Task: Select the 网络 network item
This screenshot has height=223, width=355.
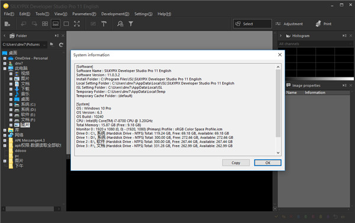Action: click(19, 135)
